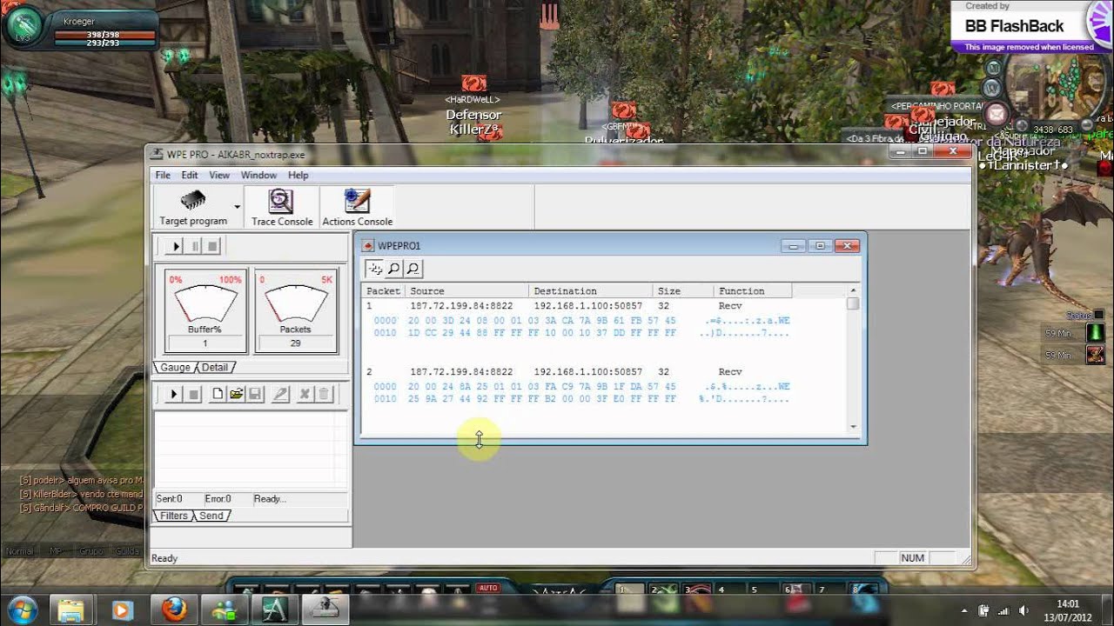Pause packet capture in logging toolbar
Image resolution: width=1114 pixels, height=626 pixels.
pos(195,247)
